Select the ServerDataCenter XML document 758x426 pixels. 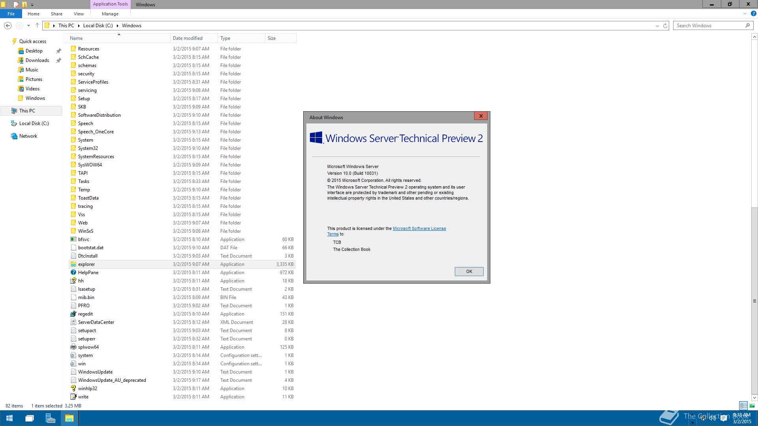pos(96,322)
